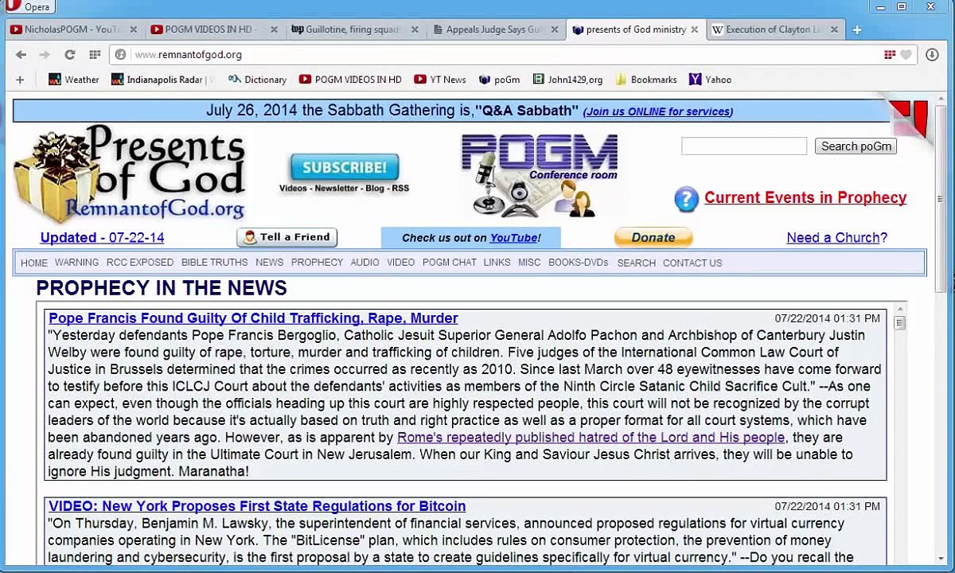Click the news box scrollbar thumb
The height and width of the screenshot is (573, 955).
coord(900,322)
